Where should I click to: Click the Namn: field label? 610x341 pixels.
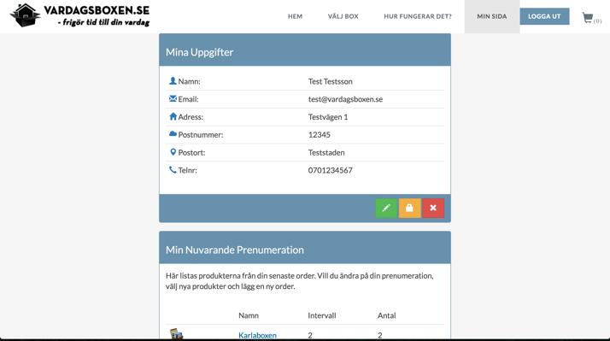click(x=189, y=81)
